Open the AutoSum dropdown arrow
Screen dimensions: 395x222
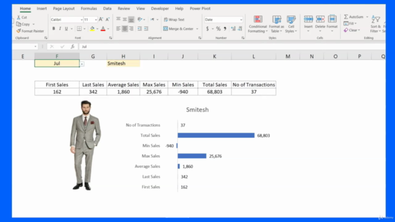point(367,17)
